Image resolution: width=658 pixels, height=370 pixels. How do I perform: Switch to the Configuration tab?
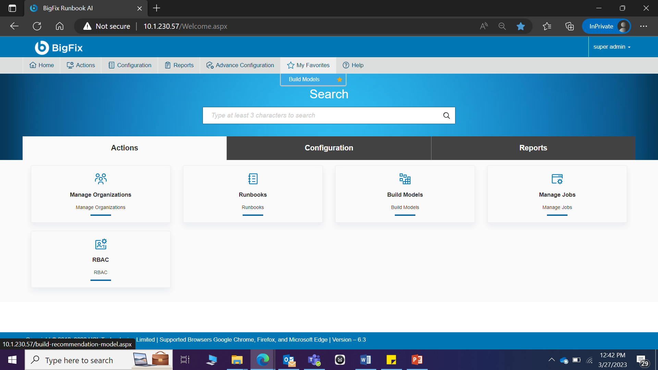(329, 148)
